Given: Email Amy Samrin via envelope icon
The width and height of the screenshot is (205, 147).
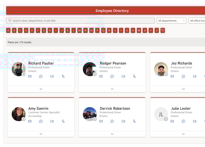Looking at the screenshot, I should (30, 121).
